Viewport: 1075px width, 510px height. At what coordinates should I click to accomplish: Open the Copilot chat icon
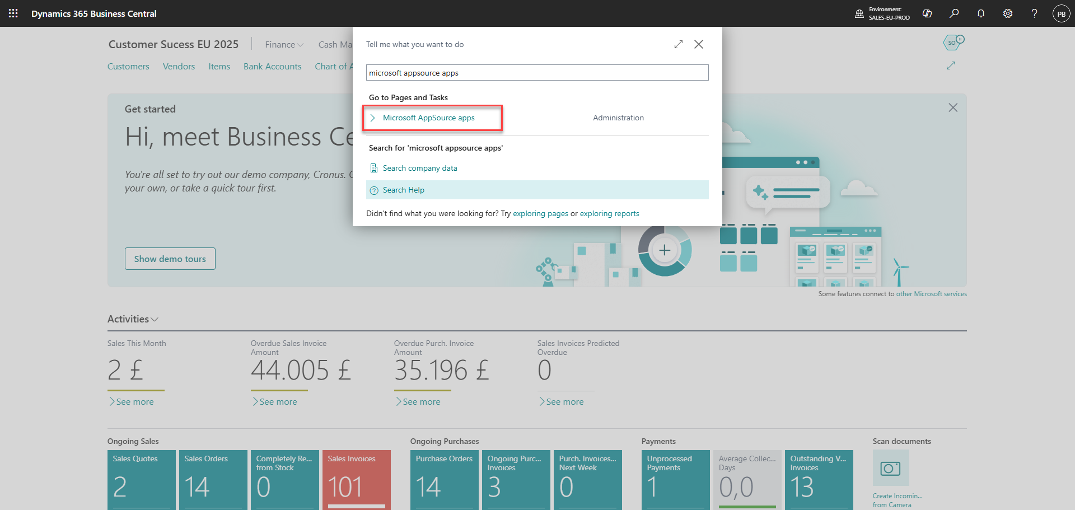click(927, 13)
